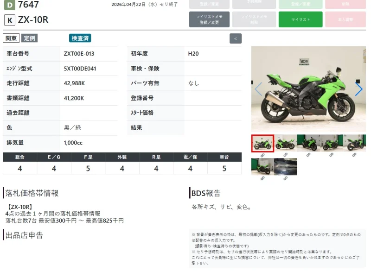Show the next bike photo with right arrow
371x278 pixels.
[x=358, y=89]
